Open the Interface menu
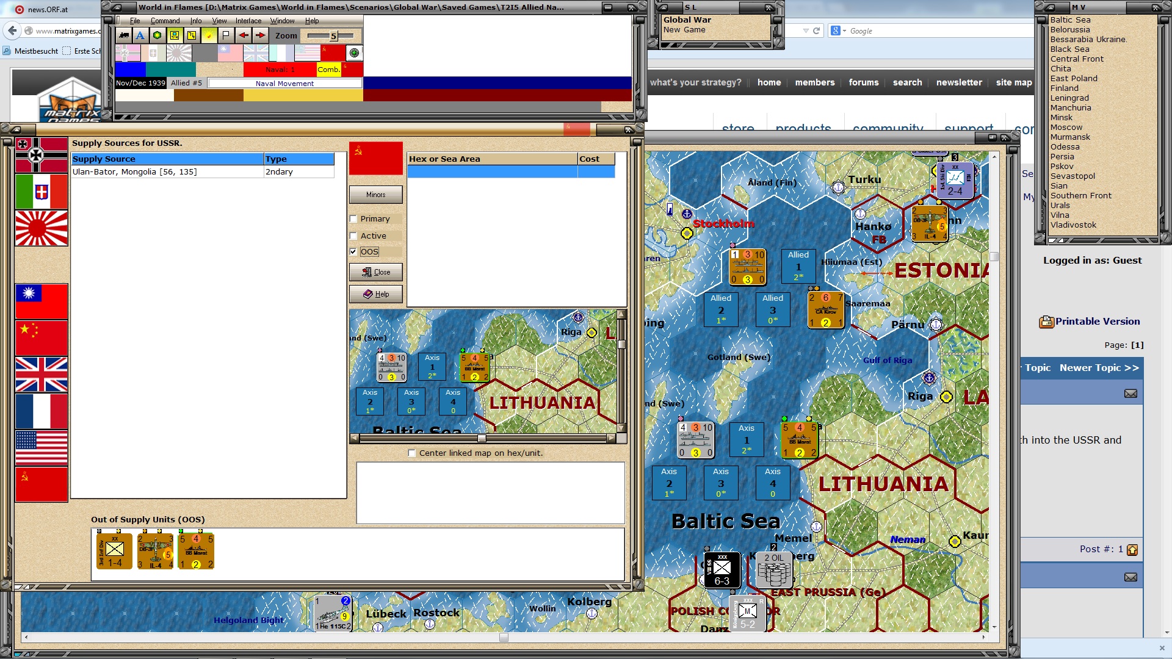The image size is (1172, 659). coord(248,21)
